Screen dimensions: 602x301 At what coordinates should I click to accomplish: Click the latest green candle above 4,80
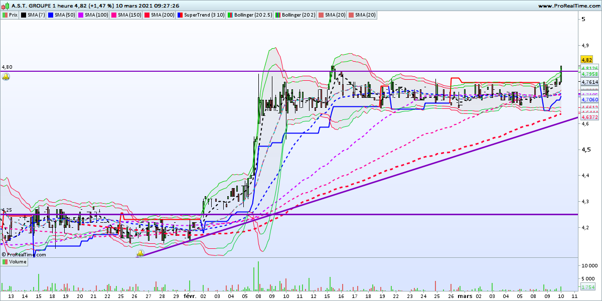tap(561, 74)
